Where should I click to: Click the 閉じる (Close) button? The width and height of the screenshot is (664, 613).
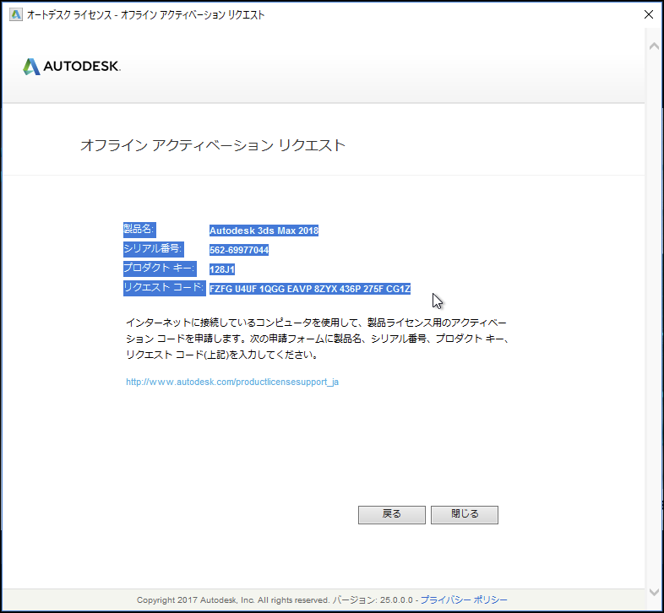pyautogui.click(x=465, y=514)
